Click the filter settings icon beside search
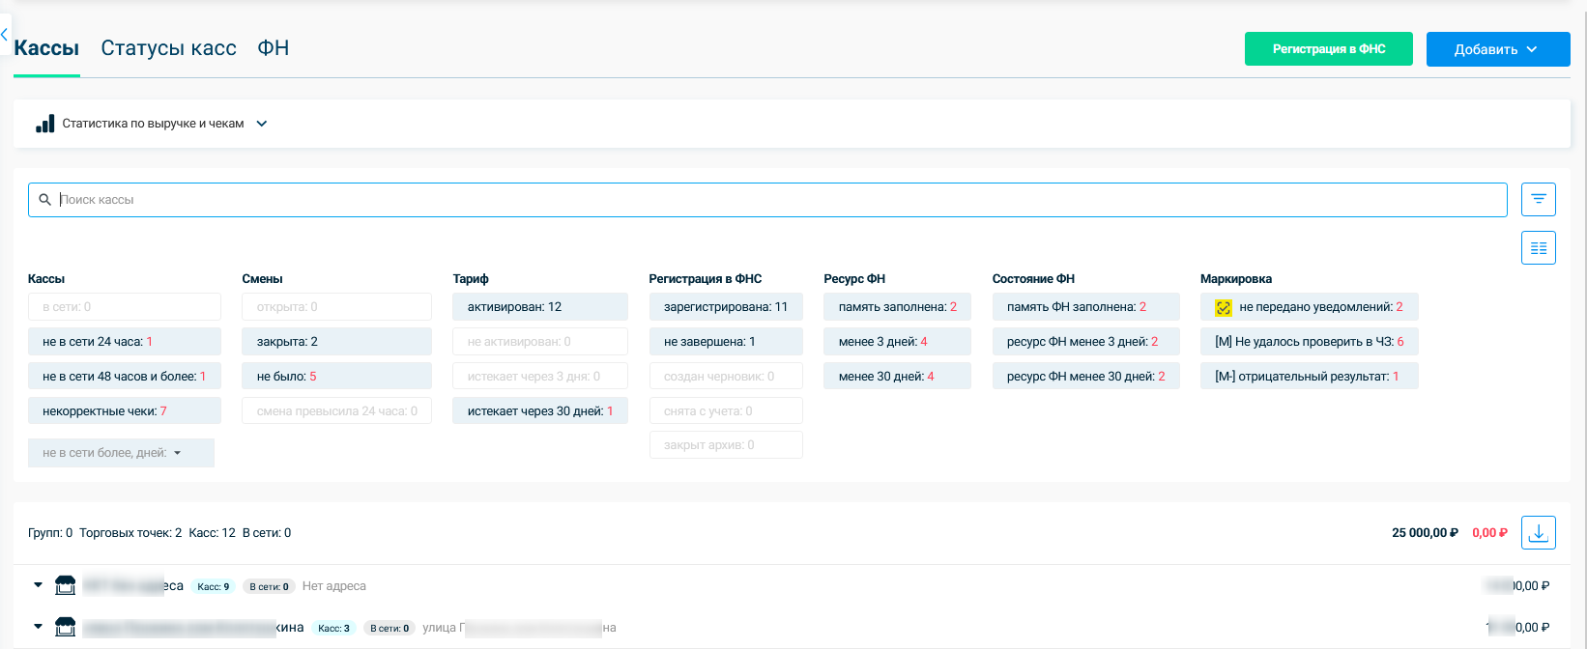Viewport: 1587px width, 649px height. tap(1538, 199)
